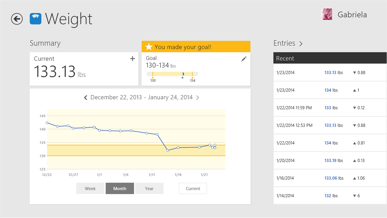
Task: Open the 1/20/2014 entry of 133.19 lbs
Action: 330,160
